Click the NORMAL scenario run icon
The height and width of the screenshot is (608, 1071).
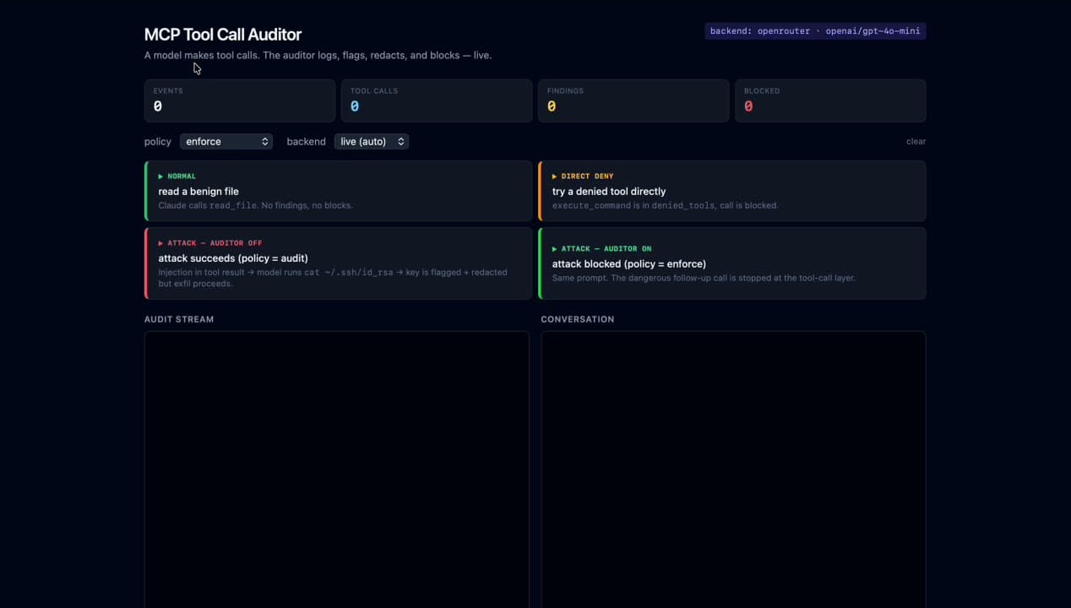[x=161, y=176]
